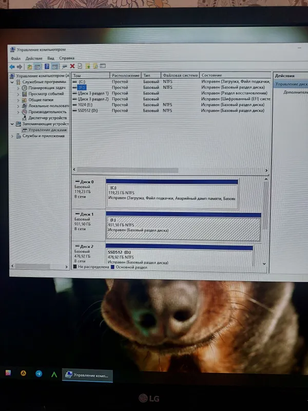The image size is (308, 411).
Task: Open the Справка menu
Action: click(67, 58)
